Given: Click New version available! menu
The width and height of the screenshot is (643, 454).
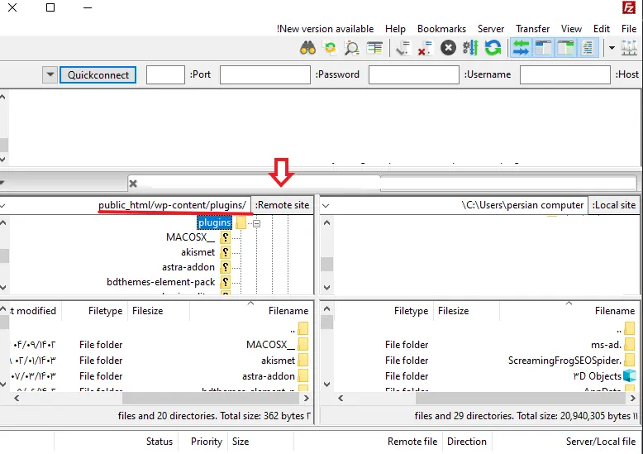Looking at the screenshot, I should coord(325,29).
